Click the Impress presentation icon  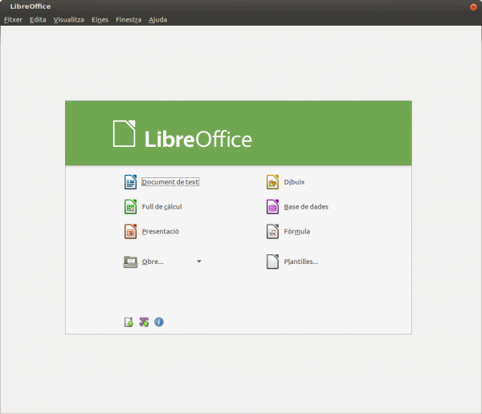pyautogui.click(x=130, y=232)
